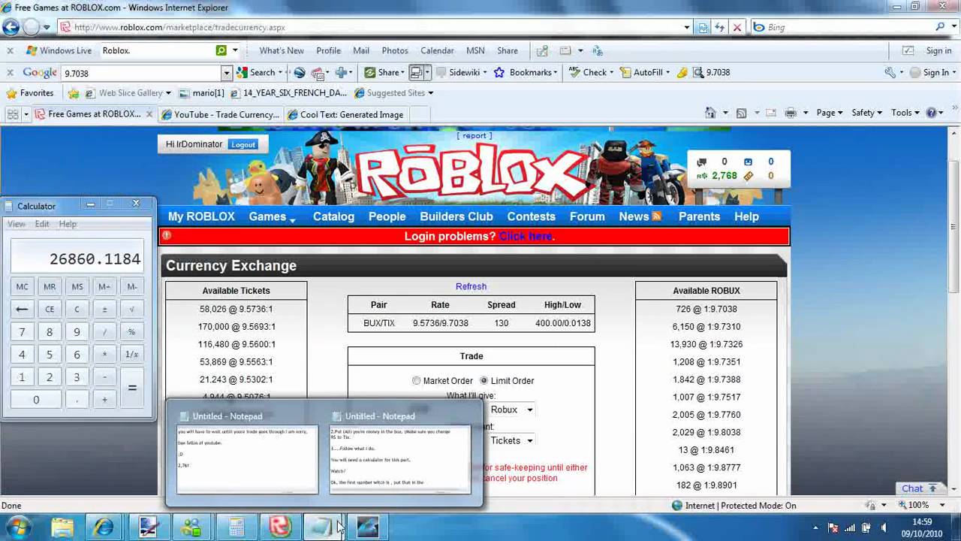The image size is (961, 541).
Task: Click the News RSS feed icon
Action: click(656, 216)
